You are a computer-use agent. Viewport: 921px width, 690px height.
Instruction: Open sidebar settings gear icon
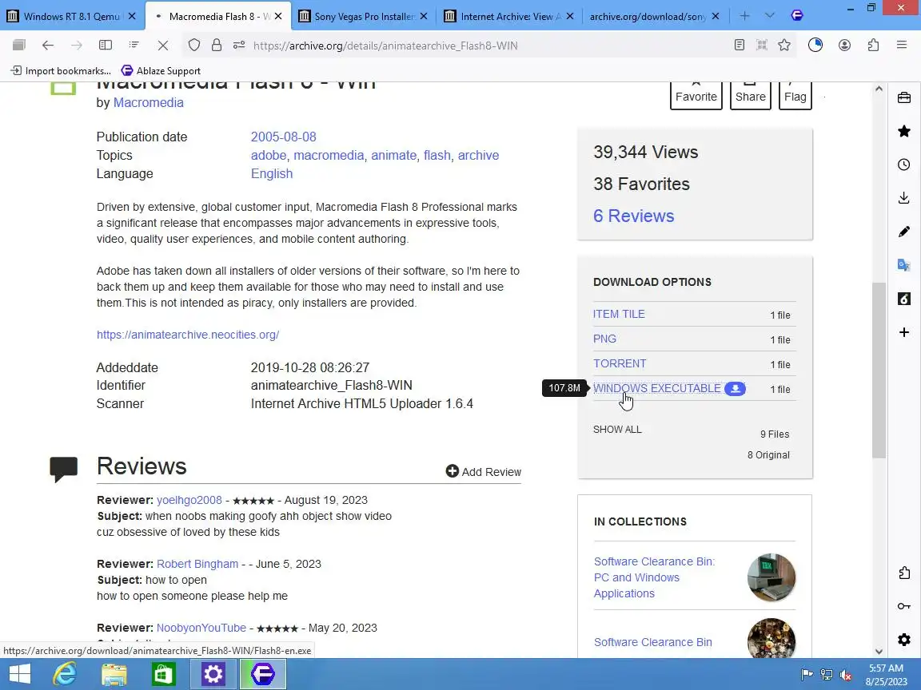coord(904,640)
